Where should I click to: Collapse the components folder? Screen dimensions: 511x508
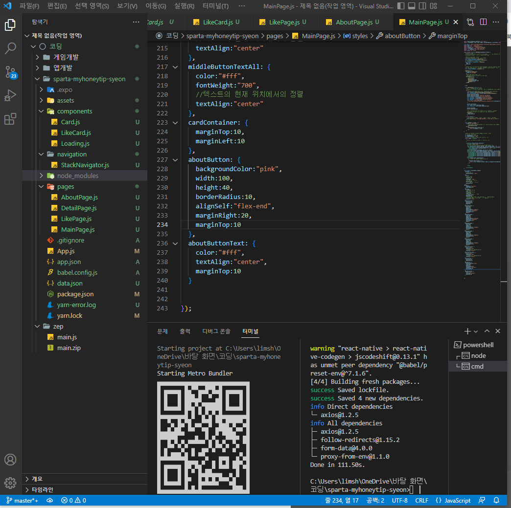85,111
